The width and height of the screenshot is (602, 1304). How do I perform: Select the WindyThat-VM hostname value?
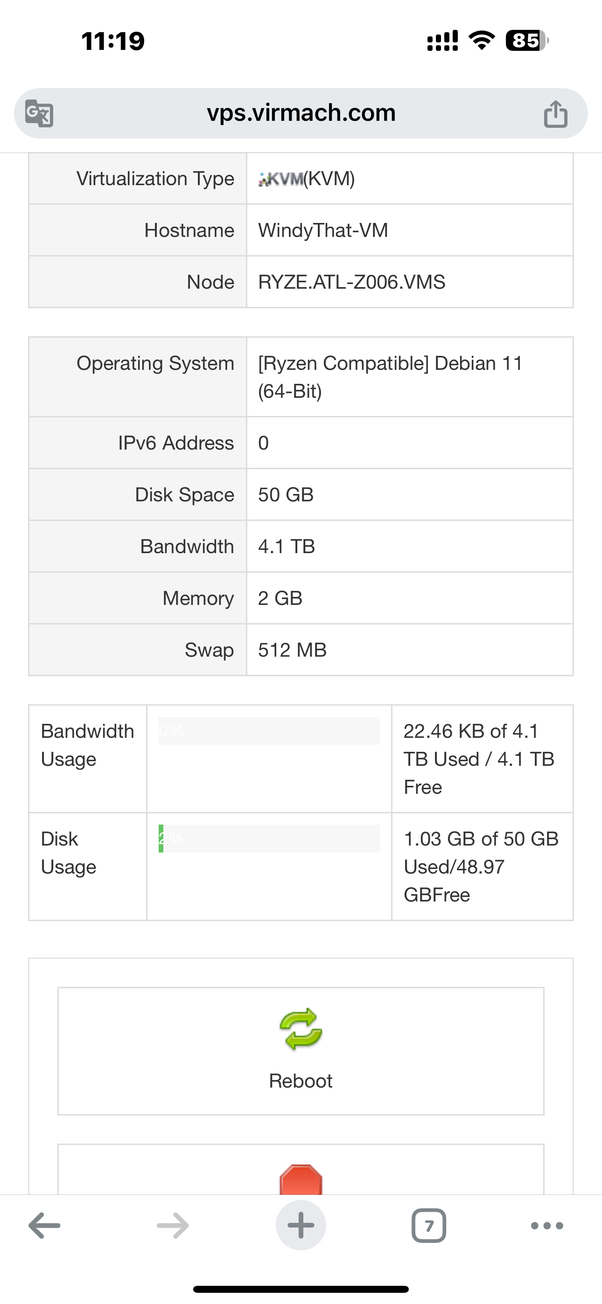click(323, 230)
